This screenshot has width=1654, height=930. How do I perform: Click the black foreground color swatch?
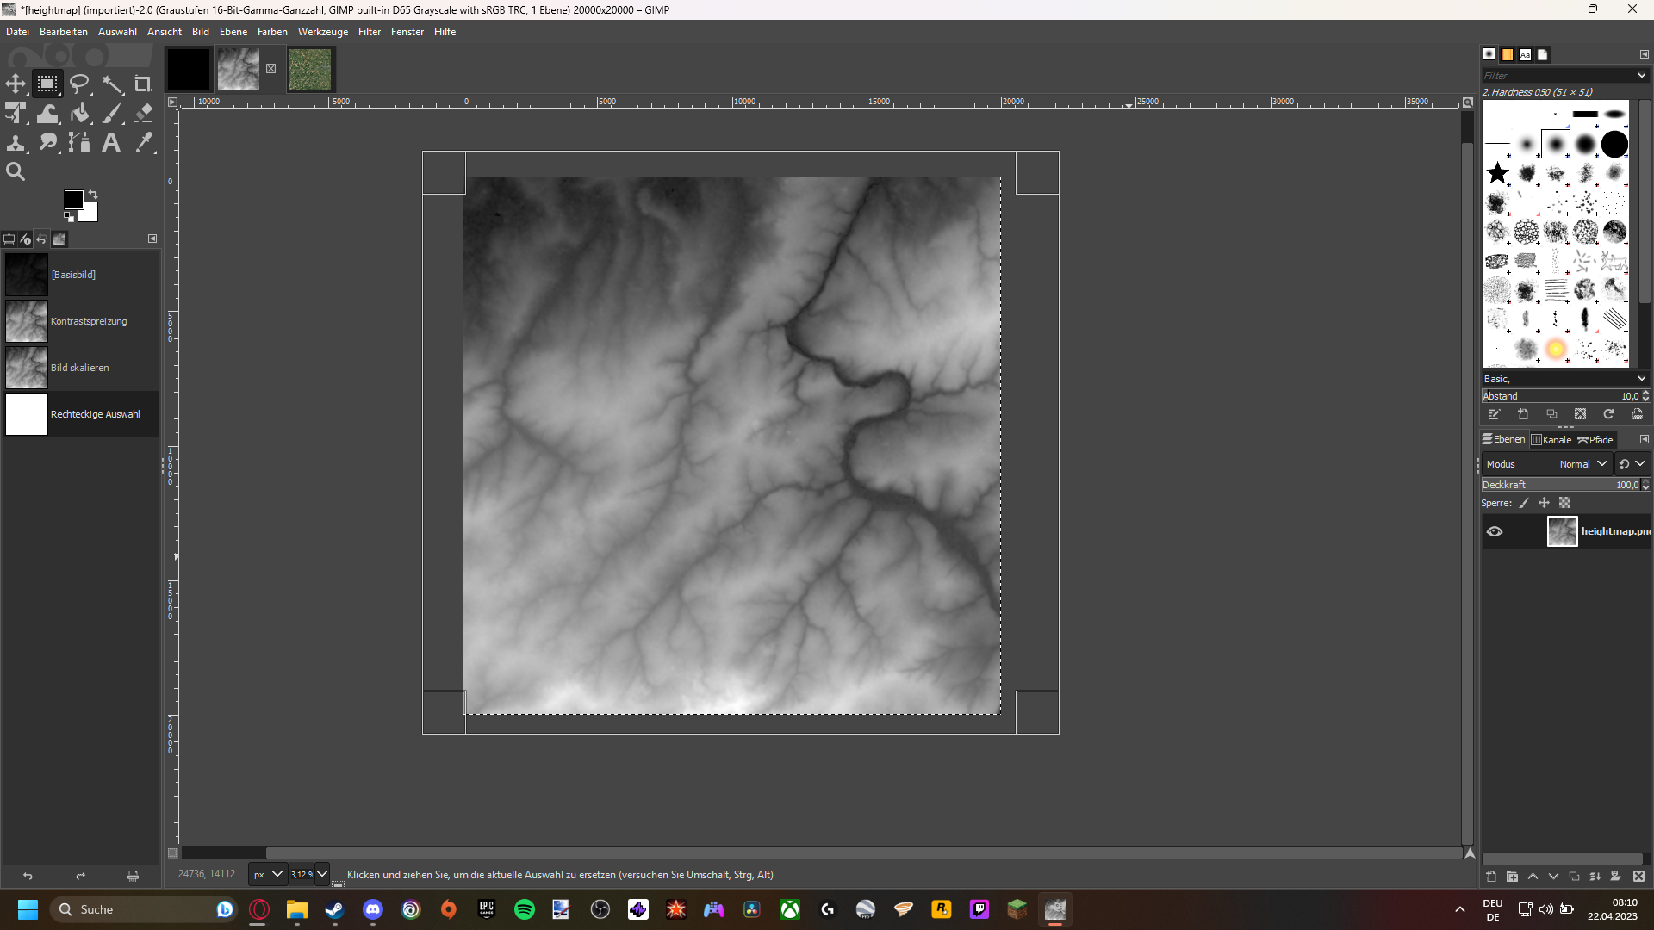tap(73, 200)
